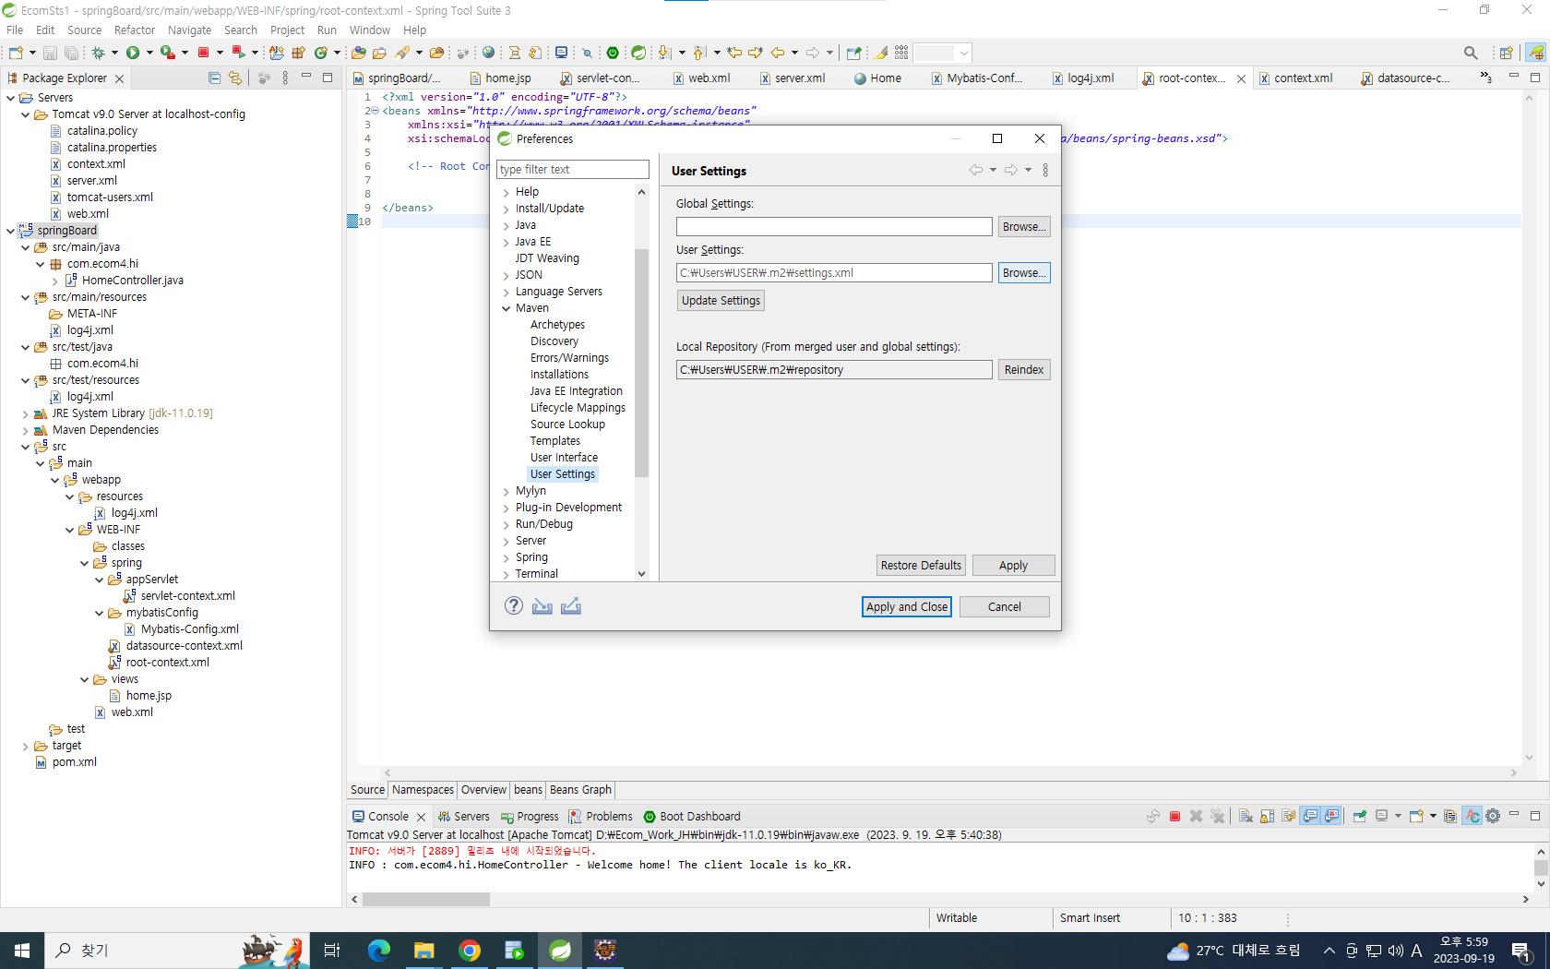Toggle Show Console on standard out change

tap(1310, 816)
